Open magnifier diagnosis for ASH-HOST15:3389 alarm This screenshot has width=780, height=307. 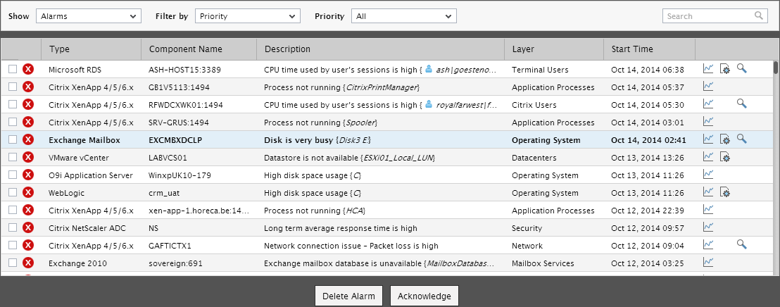(x=742, y=69)
